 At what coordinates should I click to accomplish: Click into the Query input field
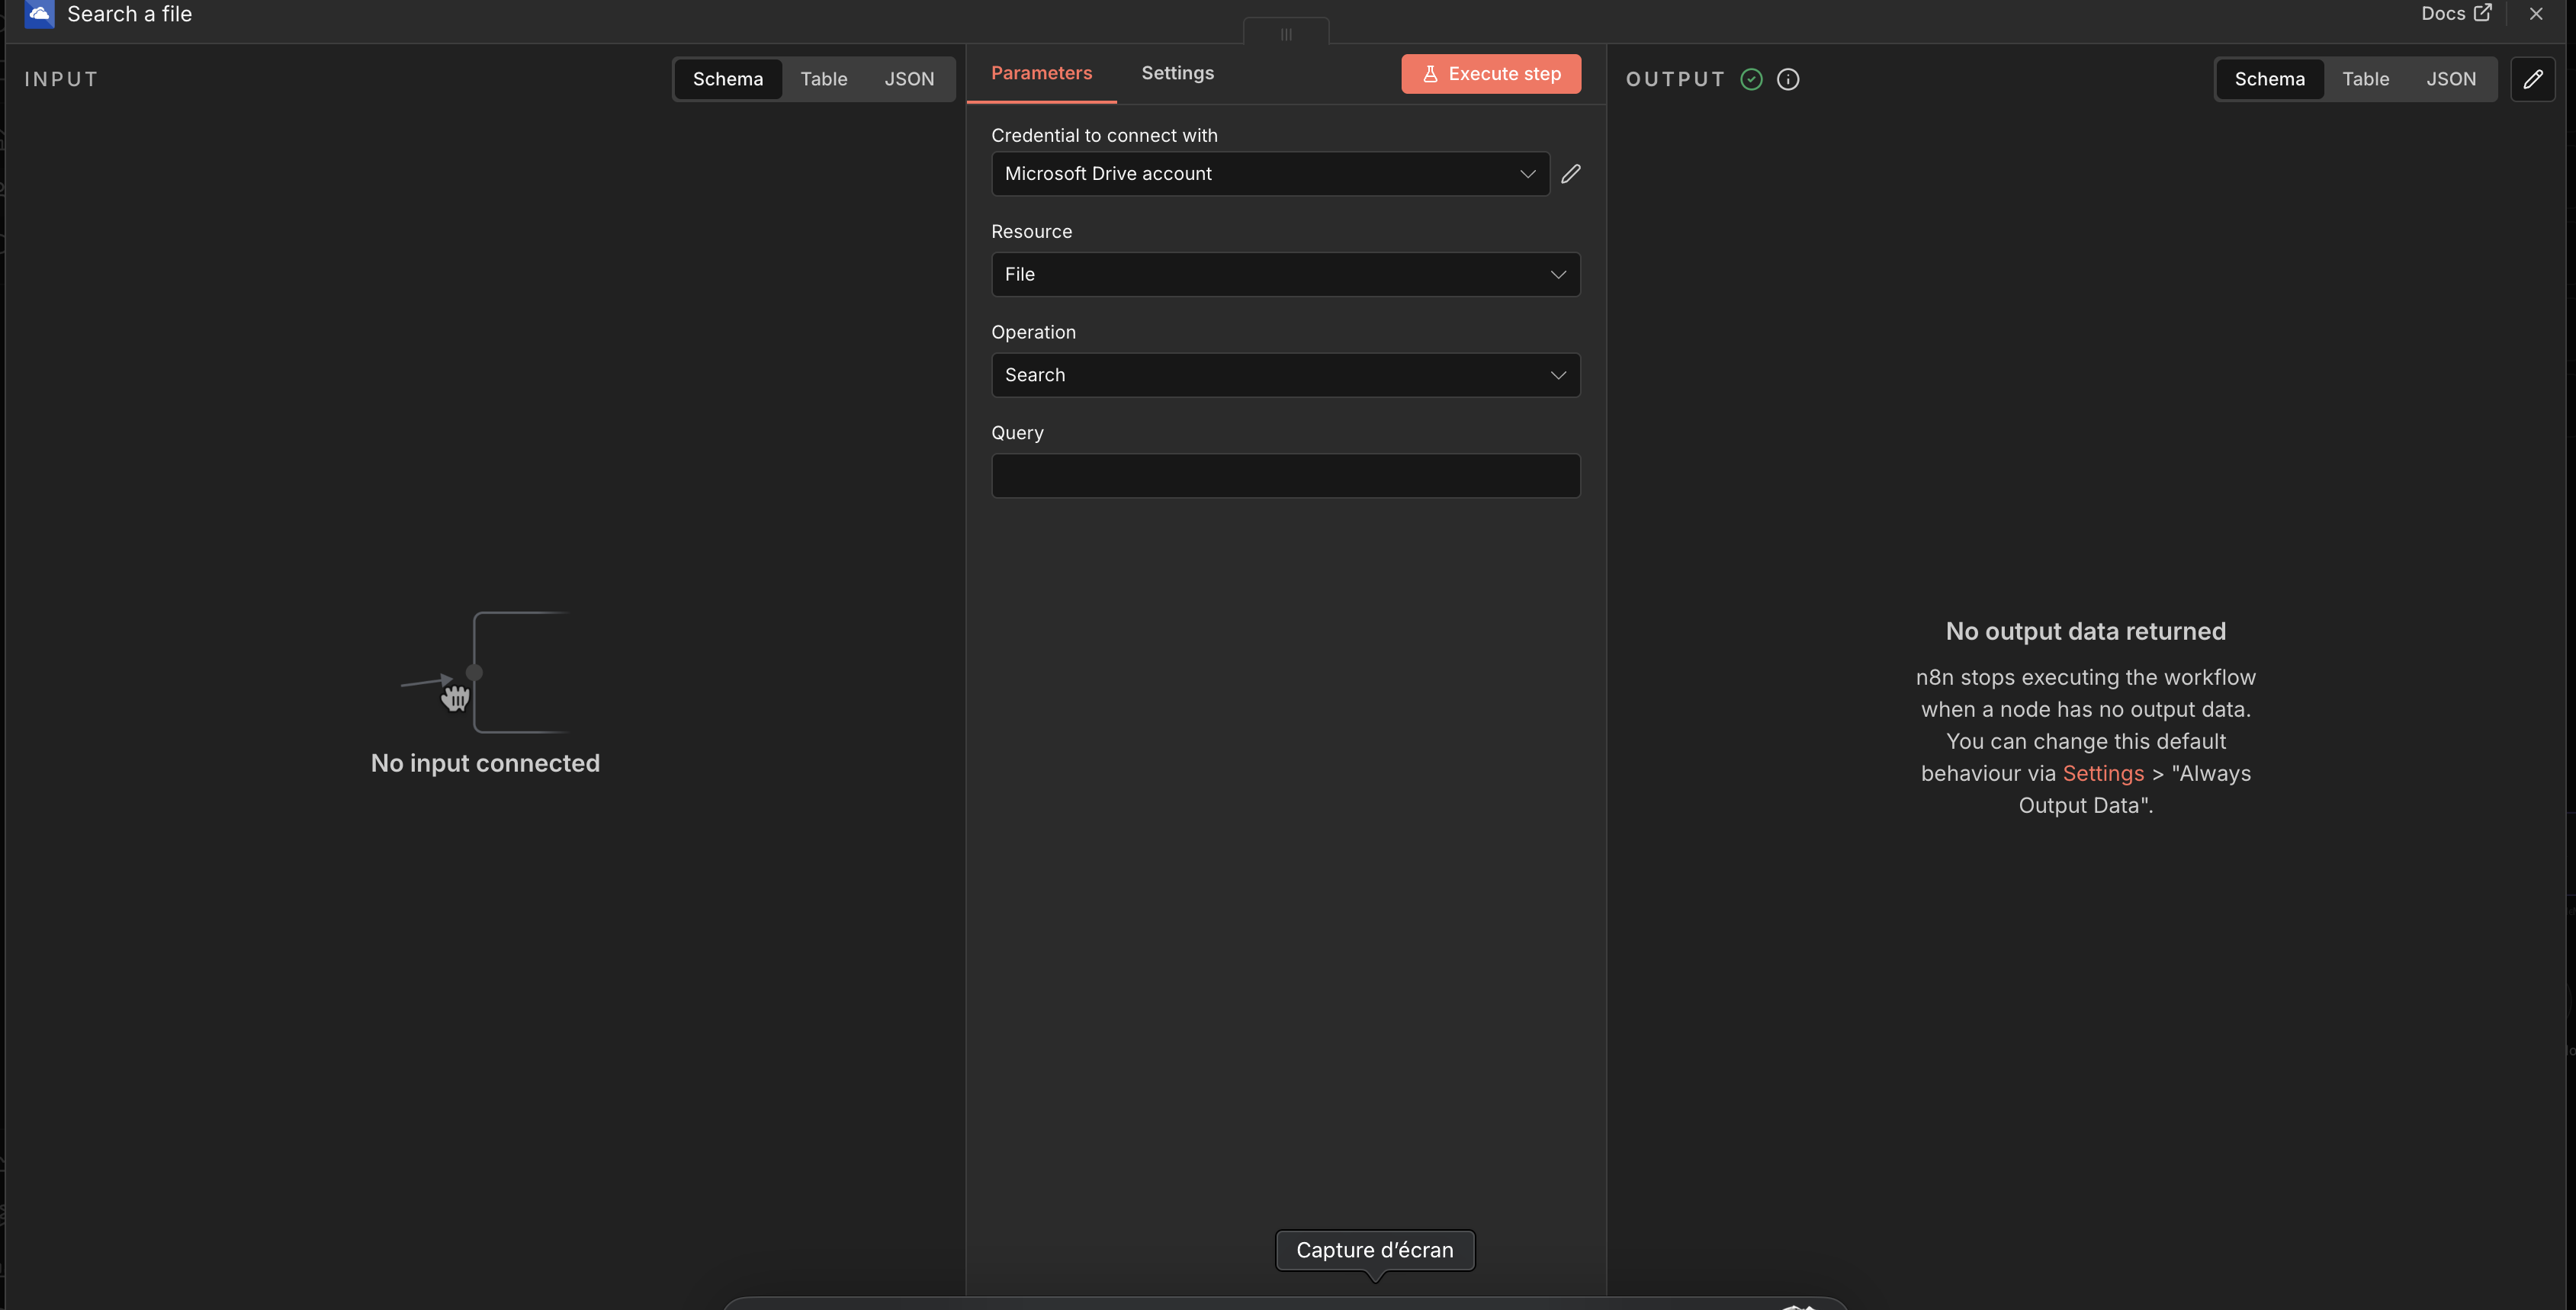(x=1285, y=476)
